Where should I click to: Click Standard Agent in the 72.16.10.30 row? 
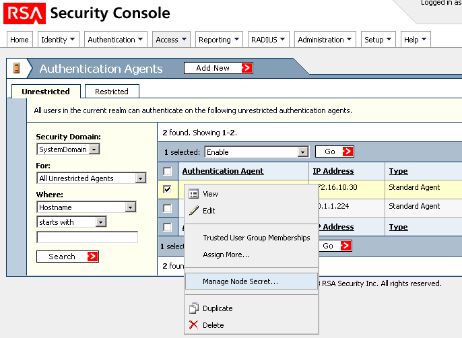[414, 187]
